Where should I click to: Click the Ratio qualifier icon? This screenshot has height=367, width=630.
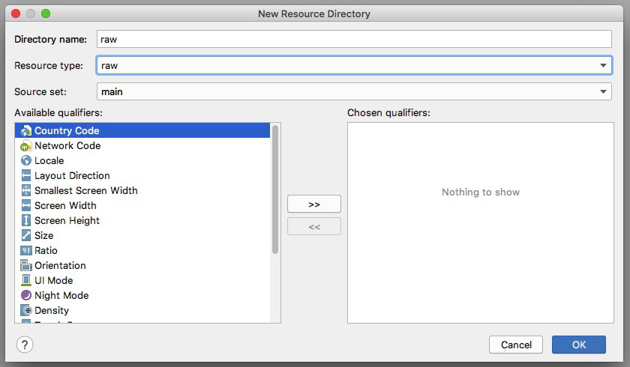(25, 251)
